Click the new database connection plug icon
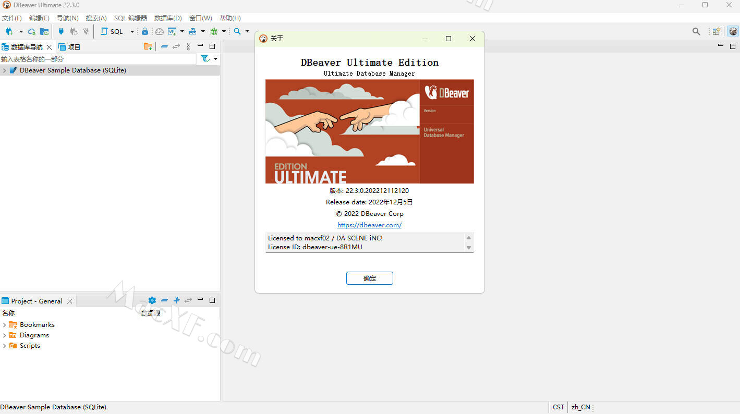The width and height of the screenshot is (740, 414). point(9,31)
